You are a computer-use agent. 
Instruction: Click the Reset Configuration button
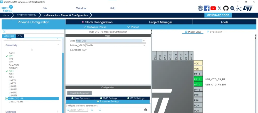[x=79, y=93]
